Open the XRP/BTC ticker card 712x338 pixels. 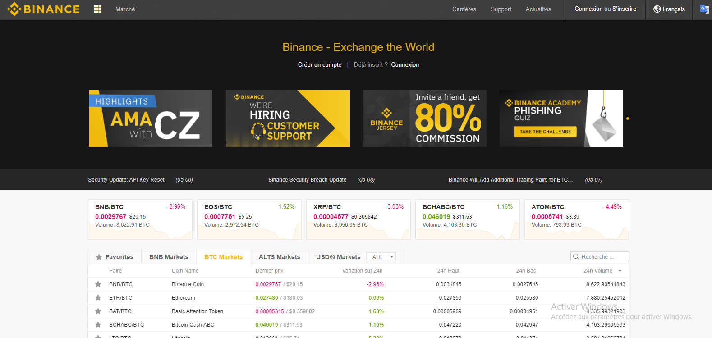click(358, 219)
